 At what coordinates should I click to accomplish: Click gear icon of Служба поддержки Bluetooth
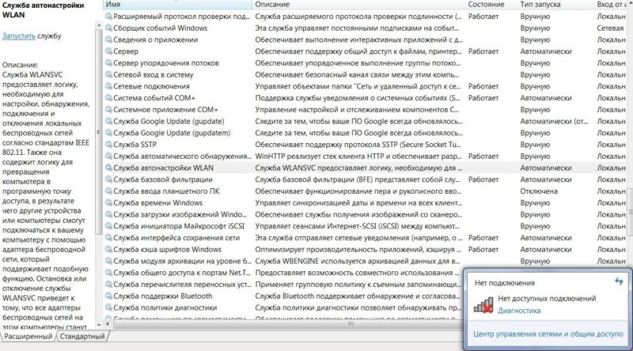(x=108, y=296)
